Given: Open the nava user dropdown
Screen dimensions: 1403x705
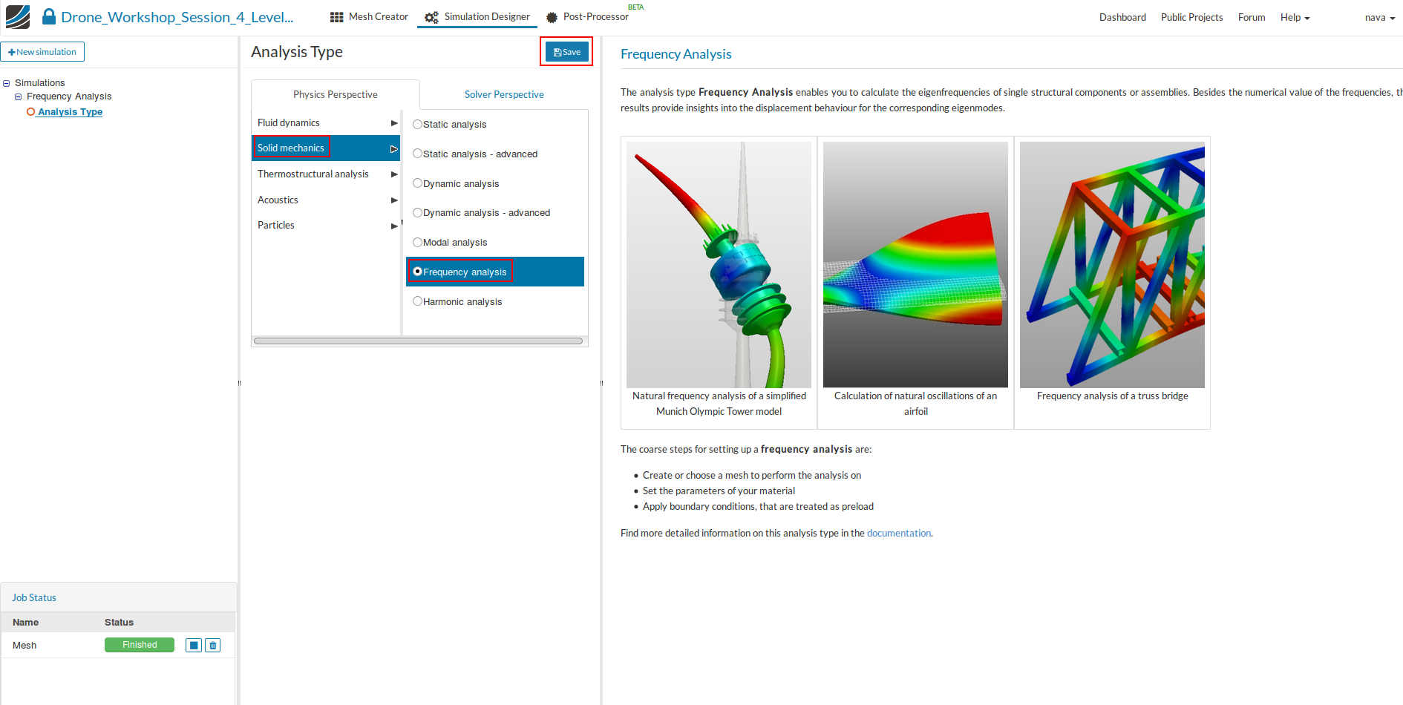Looking at the screenshot, I should [x=1379, y=17].
